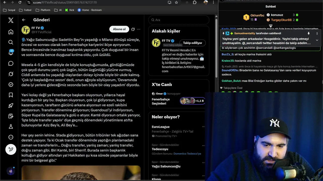Click the Ara search field

(x=179, y=20)
